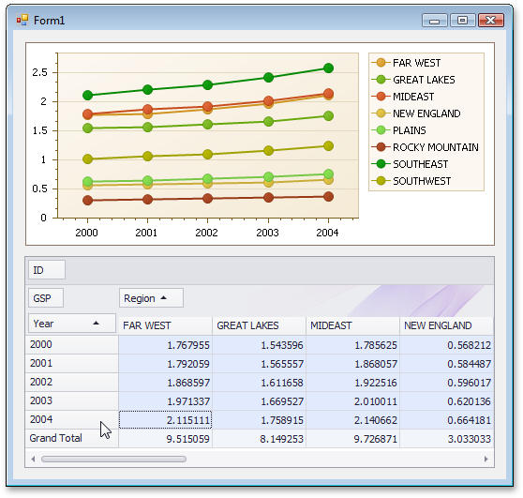Select the Grand Total row header

pos(72,438)
